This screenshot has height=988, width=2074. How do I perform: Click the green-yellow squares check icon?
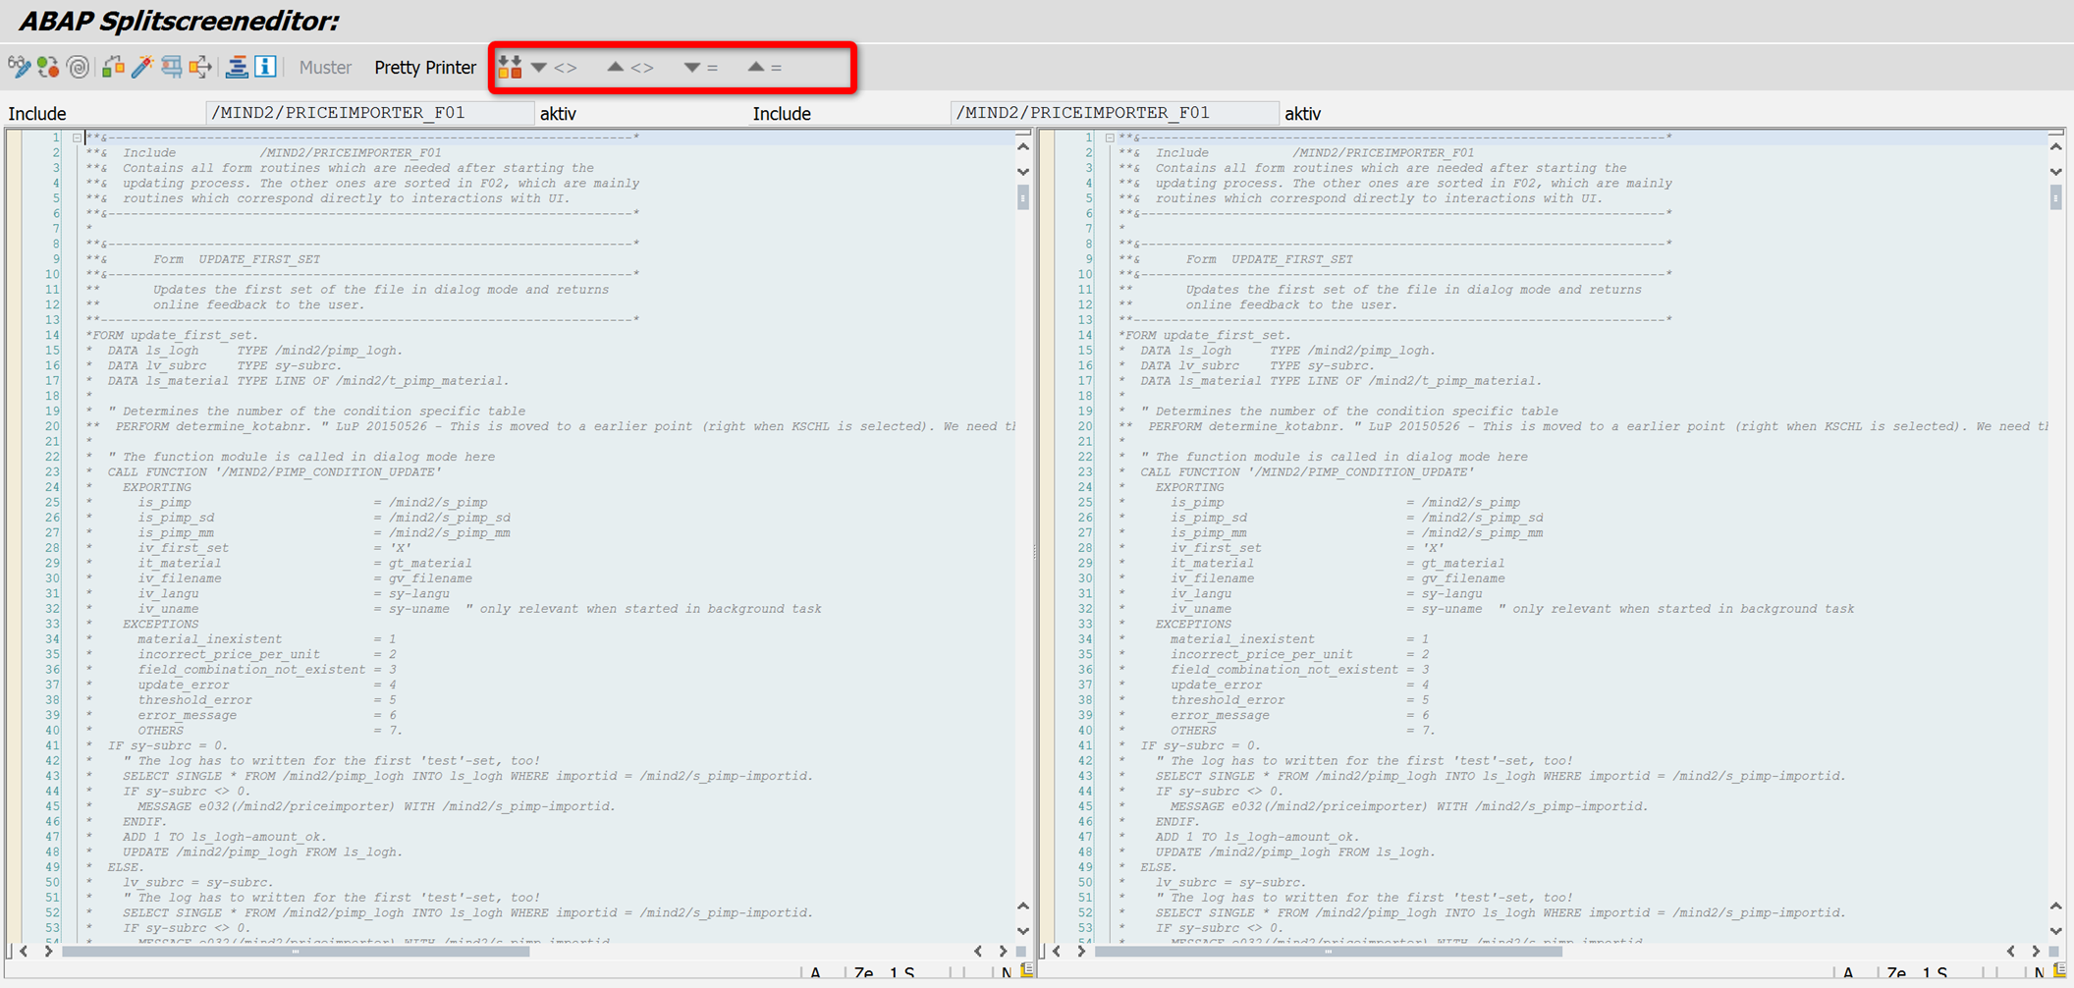pyautogui.click(x=113, y=67)
